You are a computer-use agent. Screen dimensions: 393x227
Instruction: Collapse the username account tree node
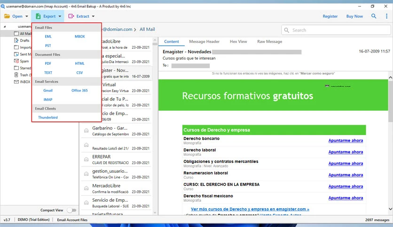tap(5, 26)
